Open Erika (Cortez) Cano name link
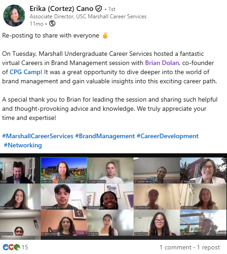The width and height of the screenshot is (227, 254). tap(61, 9)
